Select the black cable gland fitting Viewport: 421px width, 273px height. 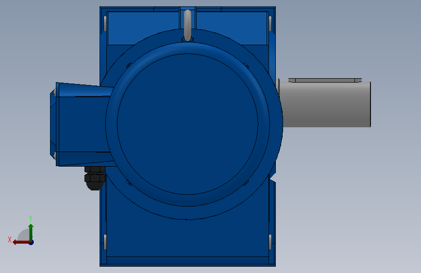[x=95, y=178]
